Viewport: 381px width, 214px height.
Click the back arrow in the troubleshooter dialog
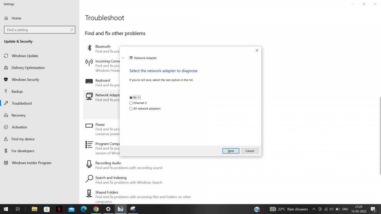(x=123, y=58)
